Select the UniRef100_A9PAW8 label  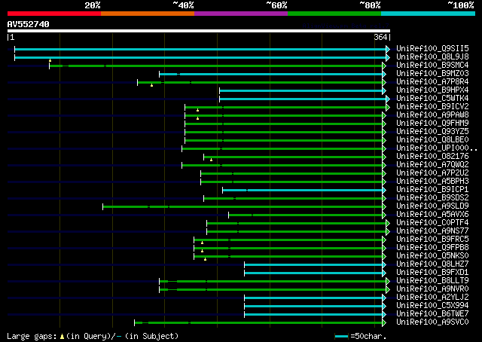432,115
